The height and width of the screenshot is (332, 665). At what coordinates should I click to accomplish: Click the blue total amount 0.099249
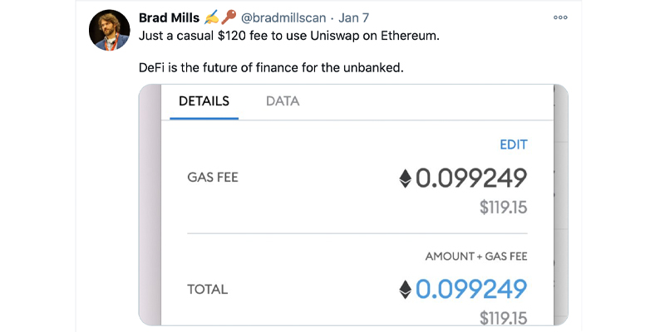pos(471,289)
